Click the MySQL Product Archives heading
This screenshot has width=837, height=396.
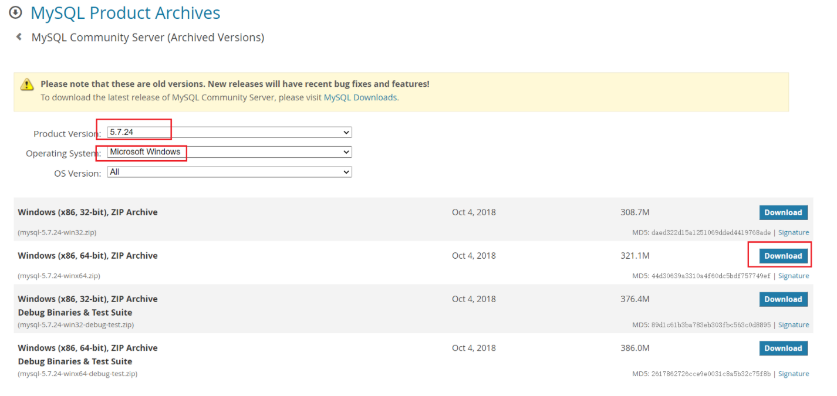coord(126,13)
